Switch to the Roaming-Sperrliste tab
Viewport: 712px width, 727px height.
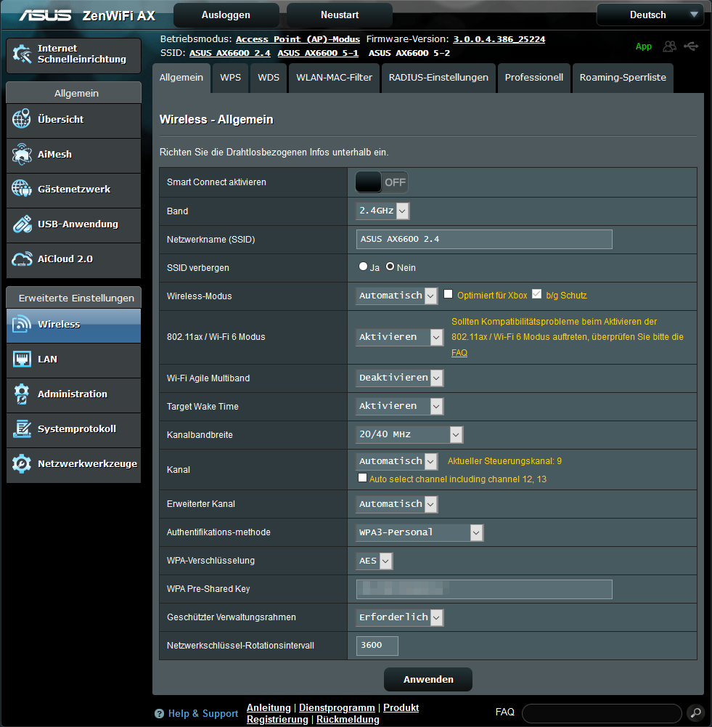click(623, 78)
